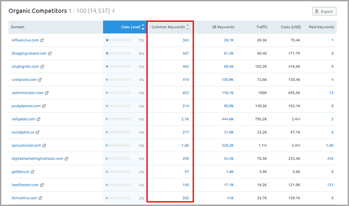The width and height of the screenshot is (349, 206).
Task: Sort by Common Keywords column arrows
Action: click(187, 27)
